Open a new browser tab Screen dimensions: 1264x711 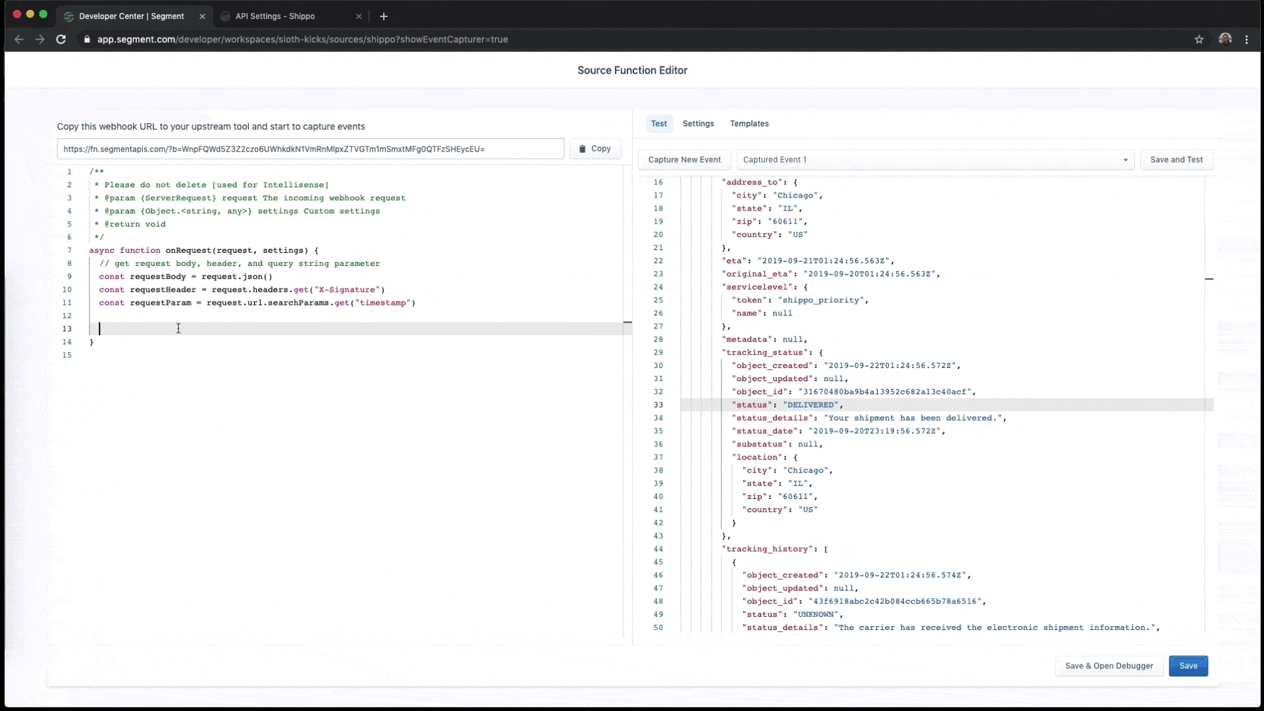click(x=384, y=16)
